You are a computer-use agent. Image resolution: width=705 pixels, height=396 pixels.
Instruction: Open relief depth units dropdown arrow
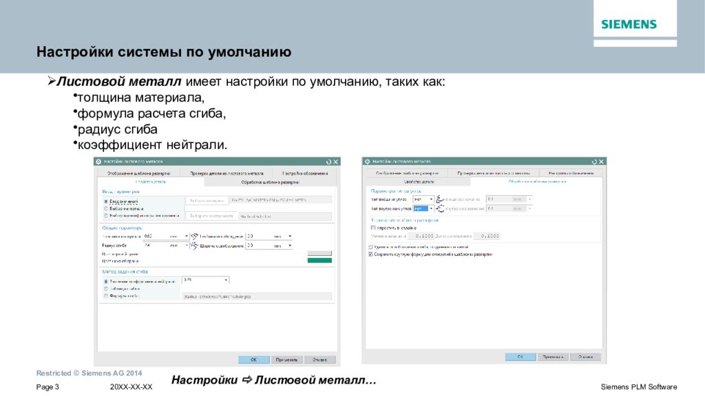point(290,236)
